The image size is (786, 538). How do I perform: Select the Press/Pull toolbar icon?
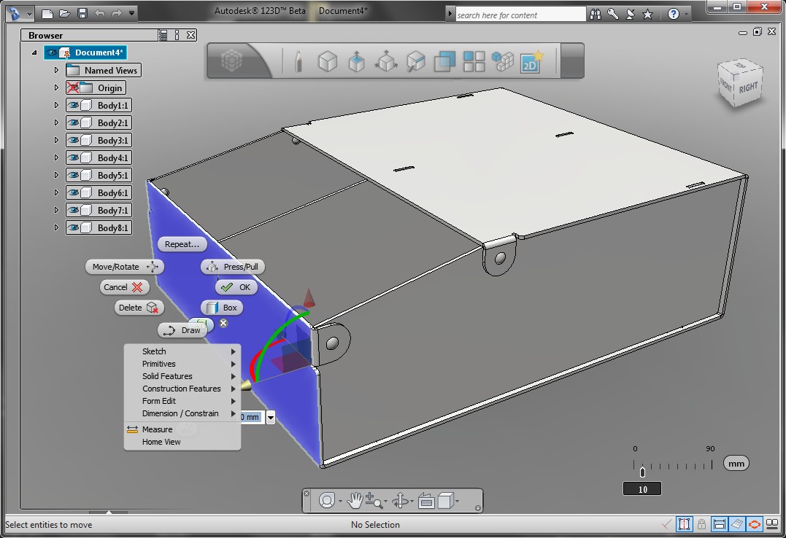click(356, 62)
